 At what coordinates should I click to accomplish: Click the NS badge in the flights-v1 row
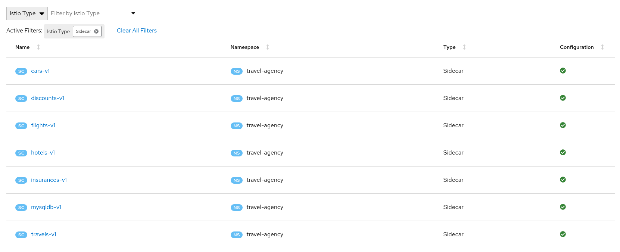237,126
